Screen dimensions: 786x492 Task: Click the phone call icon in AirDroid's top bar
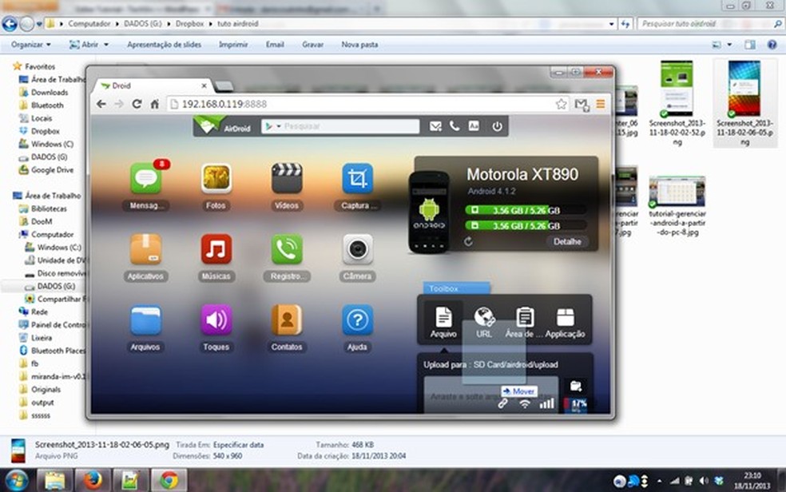click(455, 125)
